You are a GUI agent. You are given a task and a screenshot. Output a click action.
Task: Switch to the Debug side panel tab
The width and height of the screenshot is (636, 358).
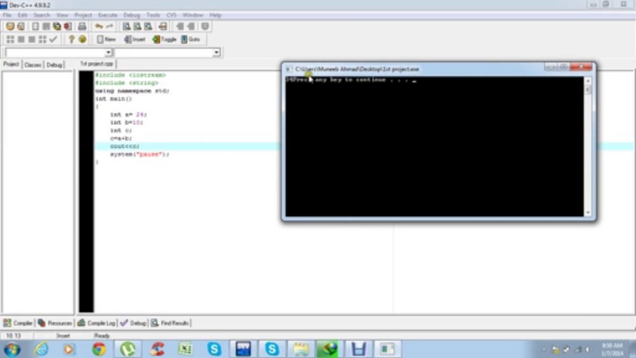[x=54, y=65]
